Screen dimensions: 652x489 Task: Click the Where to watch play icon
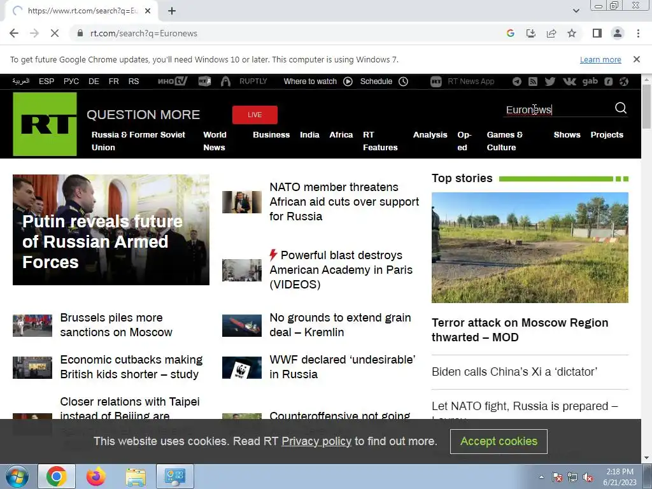coord(348,81)
